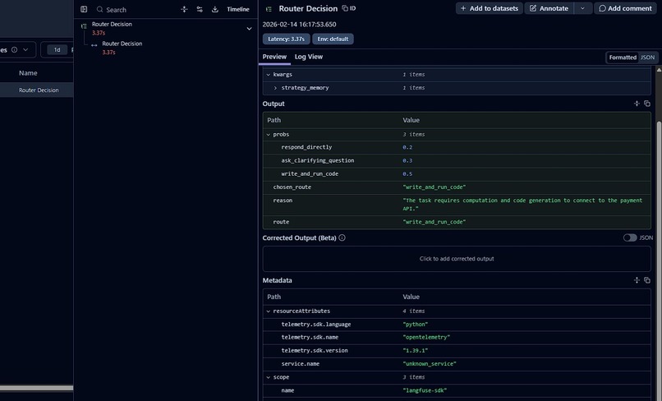Click the write_and_run_code value 0.5
This screenshot has height=401, width=662.
tap(407, 173)
